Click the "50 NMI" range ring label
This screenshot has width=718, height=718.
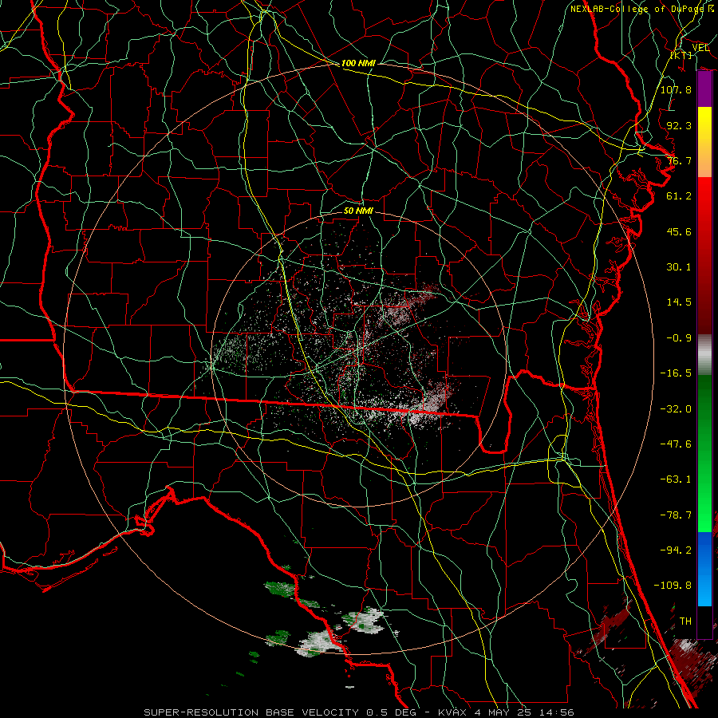coord(358,211)
